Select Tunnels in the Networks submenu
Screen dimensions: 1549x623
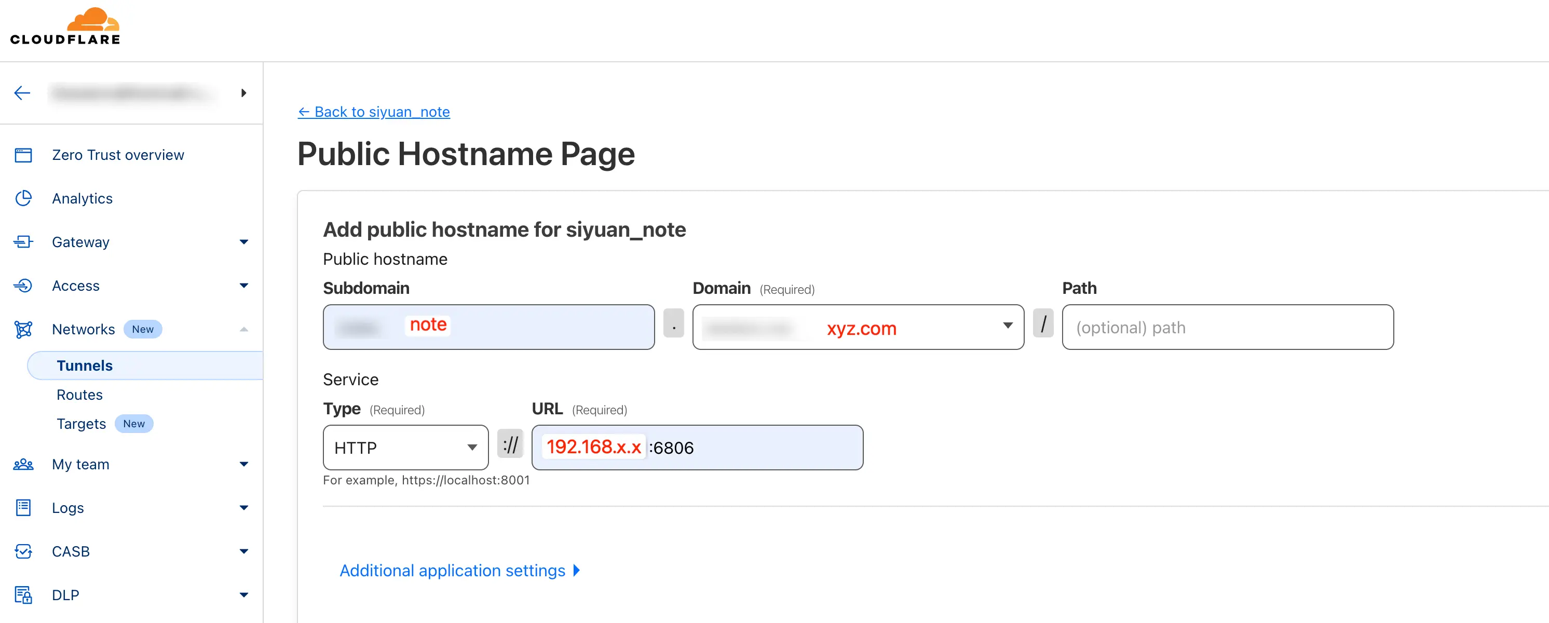[x=85, y=365]
